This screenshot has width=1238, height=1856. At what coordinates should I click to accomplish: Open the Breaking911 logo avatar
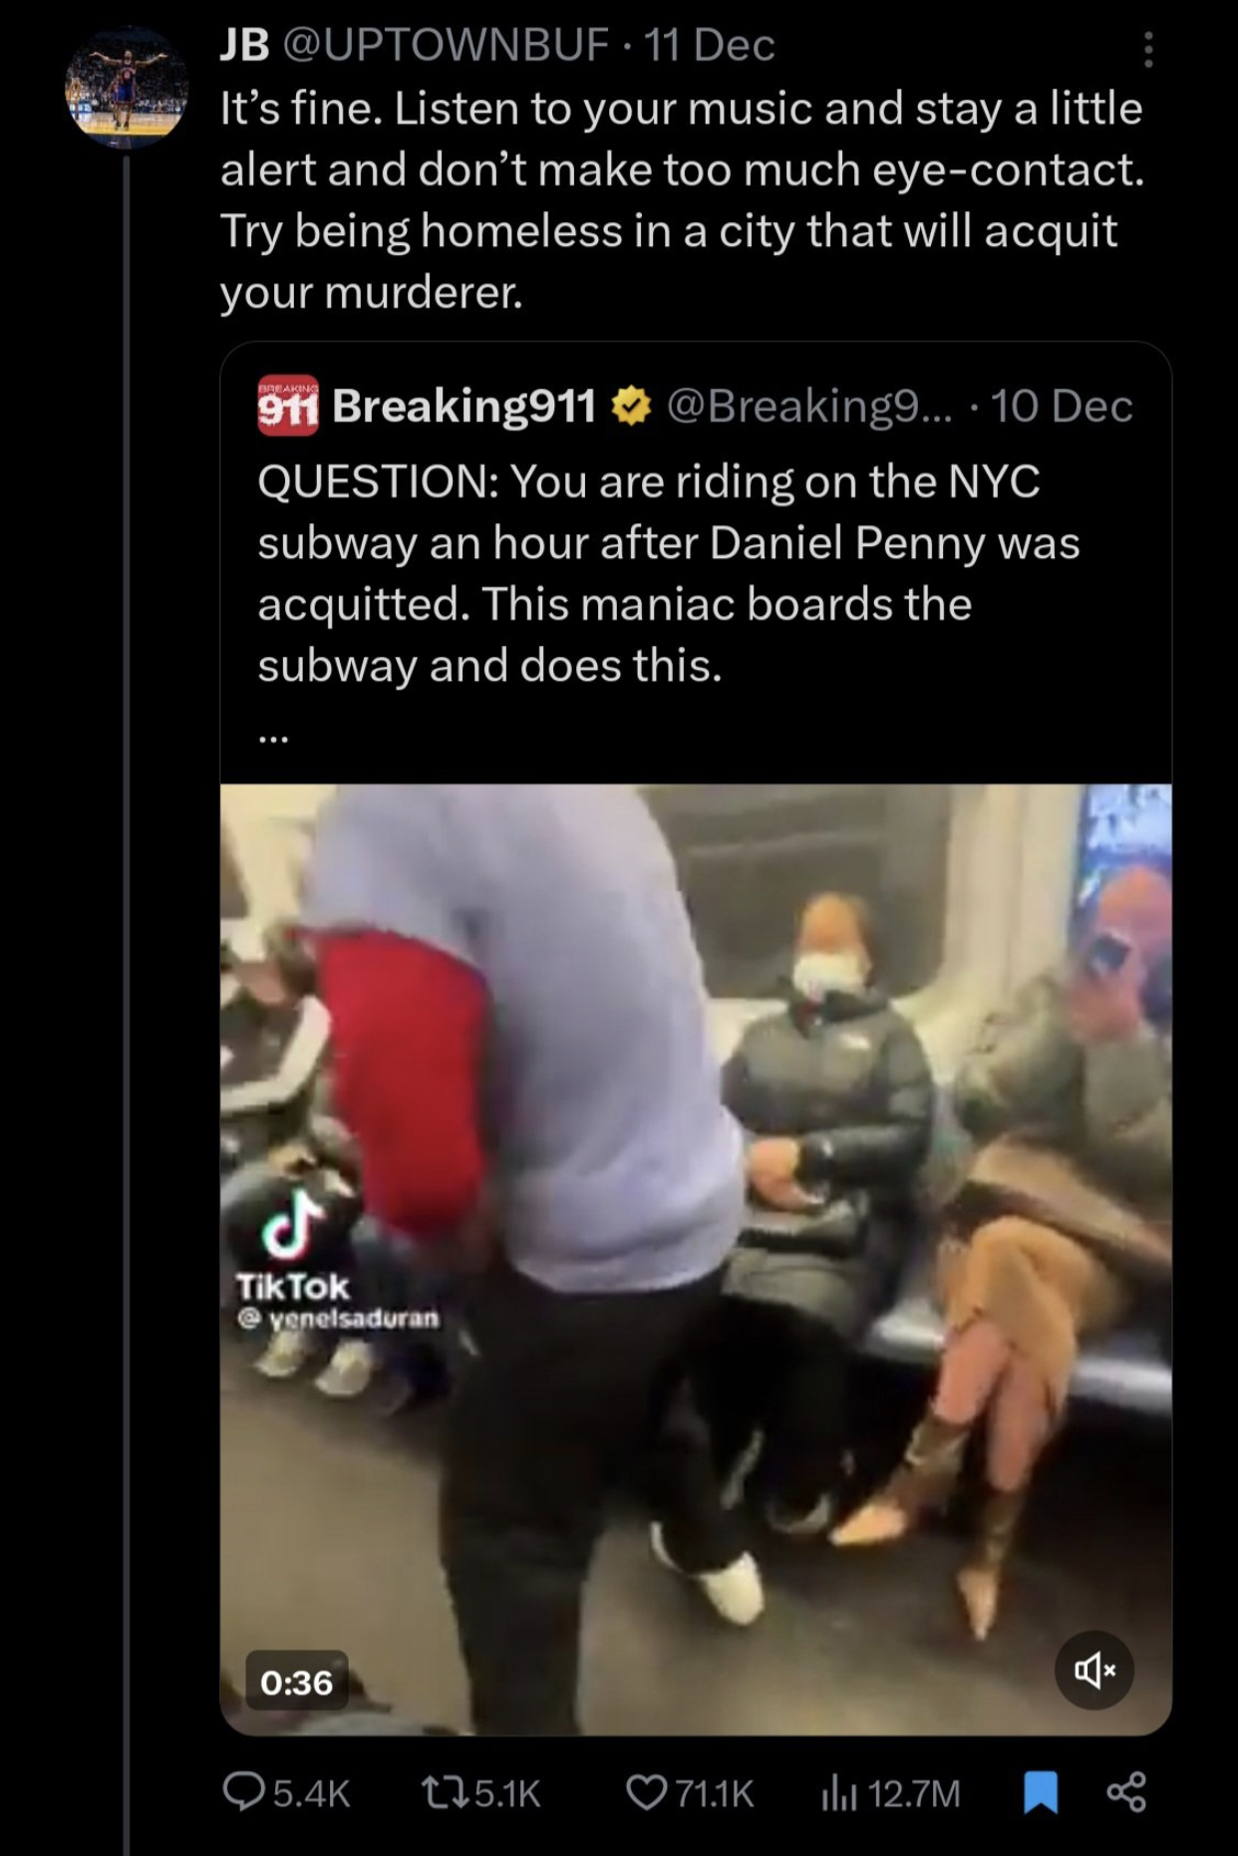pos(288,406)
